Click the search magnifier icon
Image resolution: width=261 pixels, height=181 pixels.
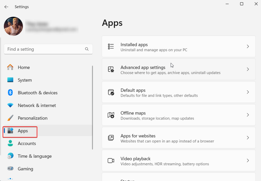[x=87, y=49]
